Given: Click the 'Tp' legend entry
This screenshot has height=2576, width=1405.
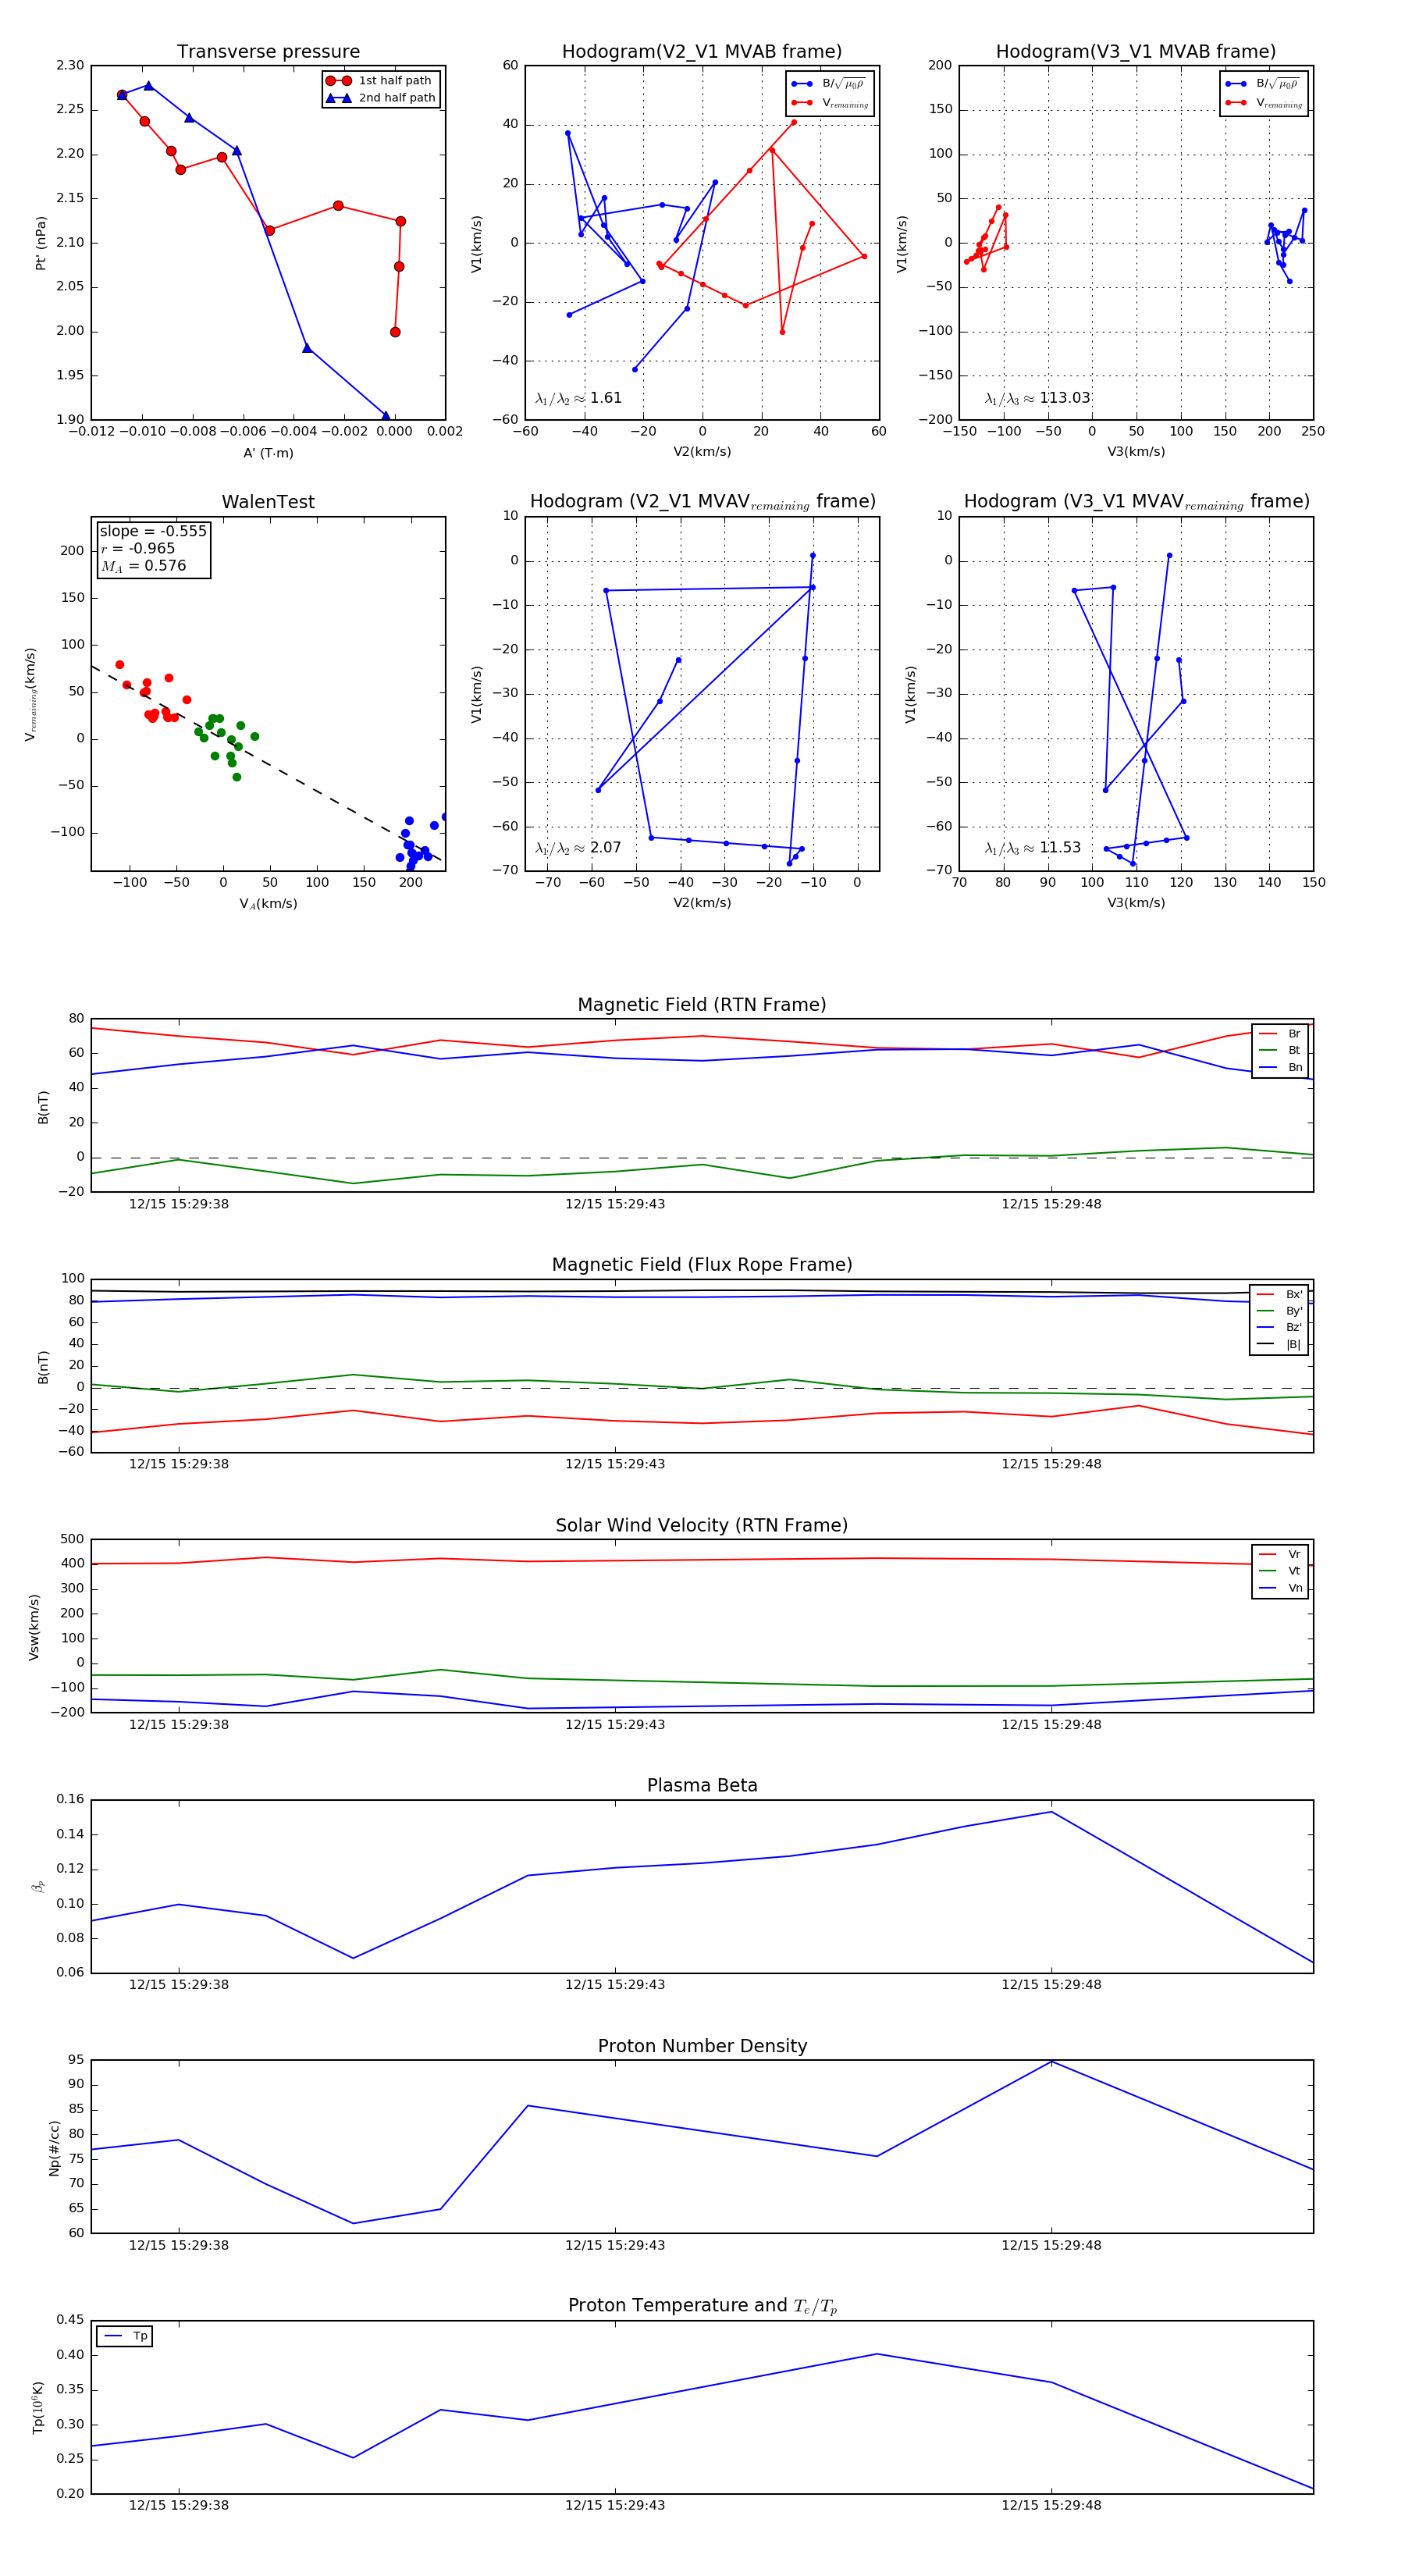Looking at the screenshot, I should 125,2336.
